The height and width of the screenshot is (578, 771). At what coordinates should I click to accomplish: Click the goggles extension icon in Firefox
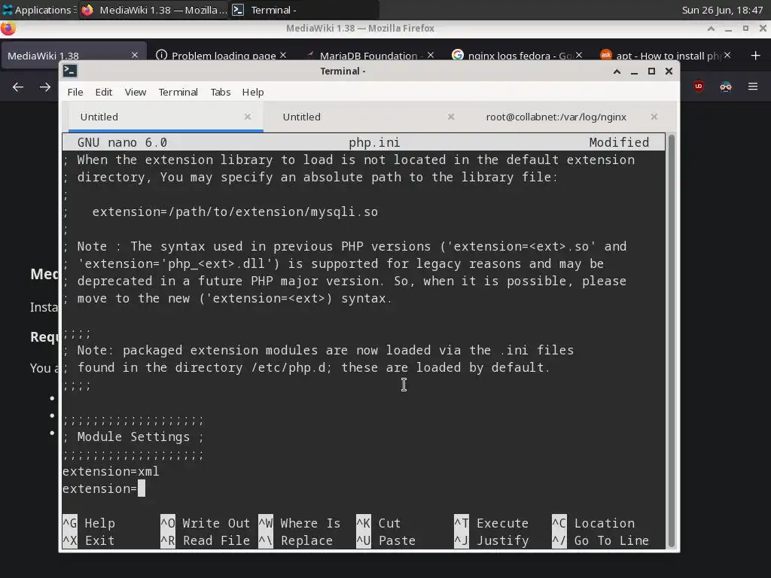[726, 87]
